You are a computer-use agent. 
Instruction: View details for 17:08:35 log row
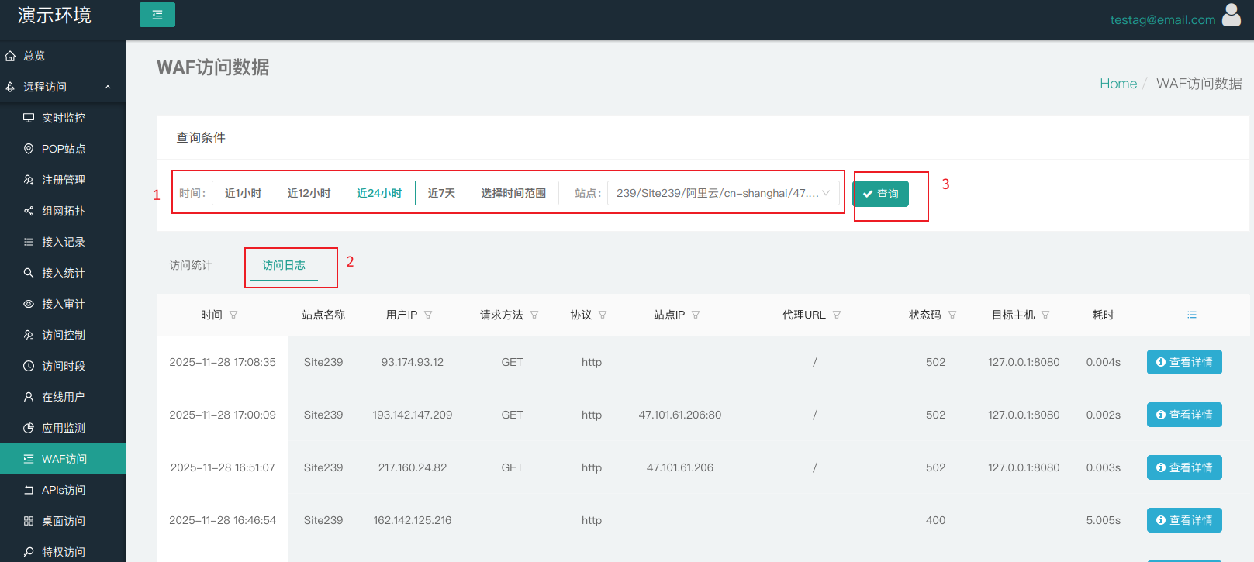pyautogui.click(x=1184, y=362)
